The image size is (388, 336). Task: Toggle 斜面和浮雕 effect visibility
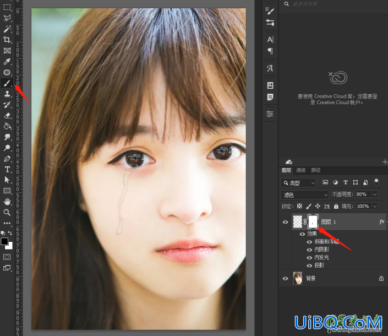309,242
